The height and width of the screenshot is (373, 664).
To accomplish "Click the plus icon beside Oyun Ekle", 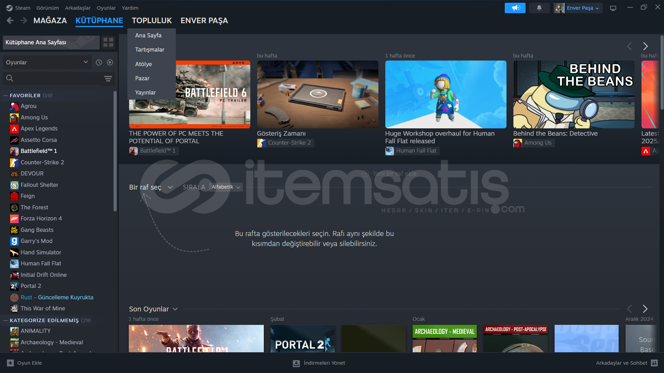I will click(x=10, y=363).
